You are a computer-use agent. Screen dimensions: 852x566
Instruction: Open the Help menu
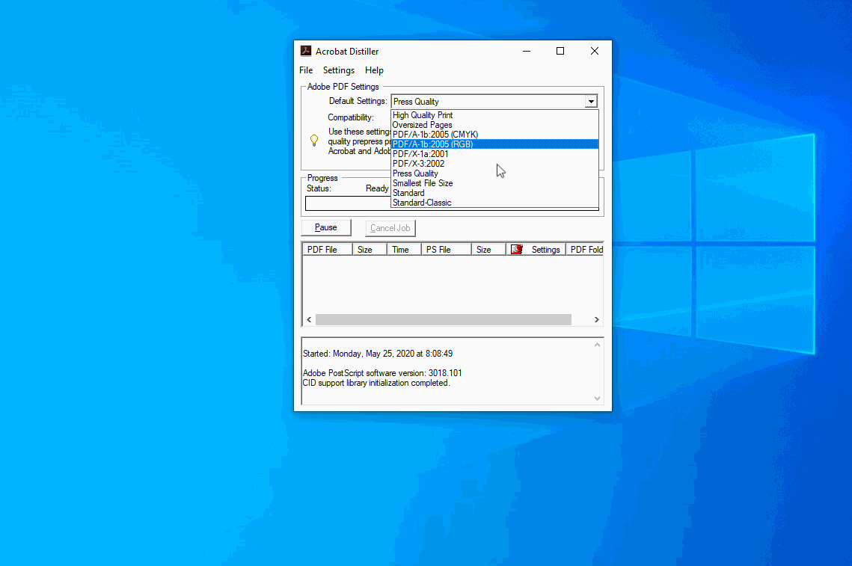374,70
